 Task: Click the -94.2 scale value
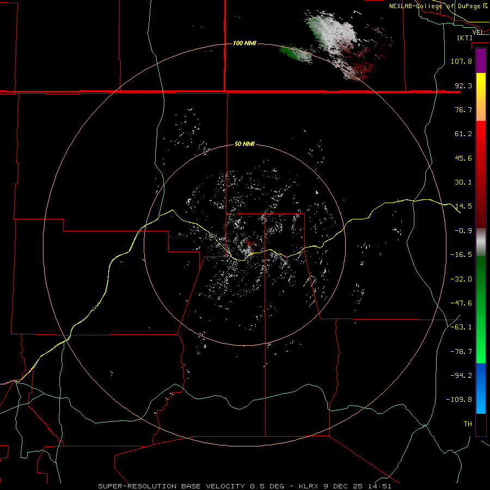click(x=461, y=376)
